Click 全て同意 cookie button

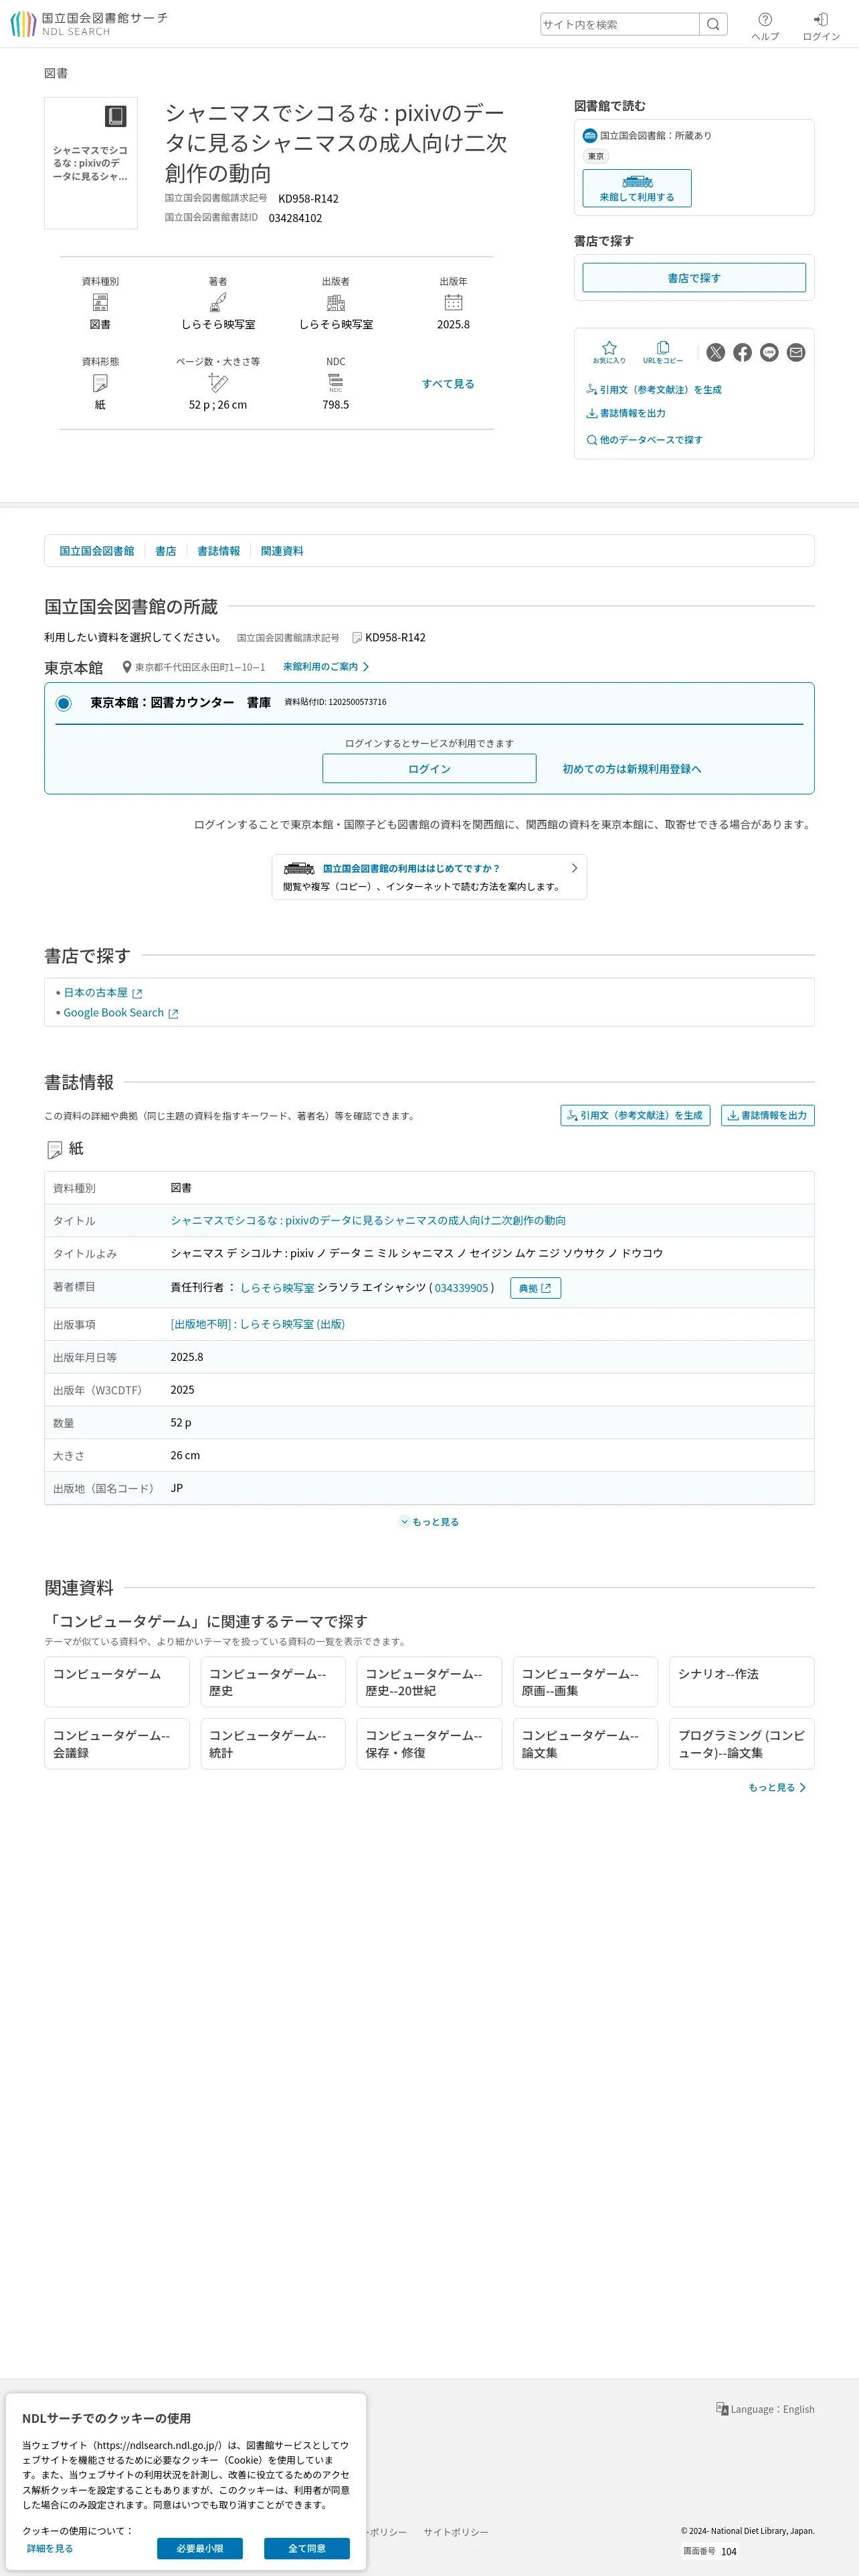click(307, 2548)
